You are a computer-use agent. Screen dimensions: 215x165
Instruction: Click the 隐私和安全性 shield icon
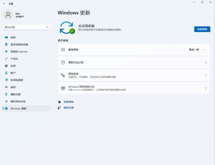(6, 101)
